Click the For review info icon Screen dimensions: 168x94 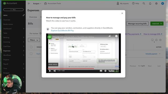40,33
